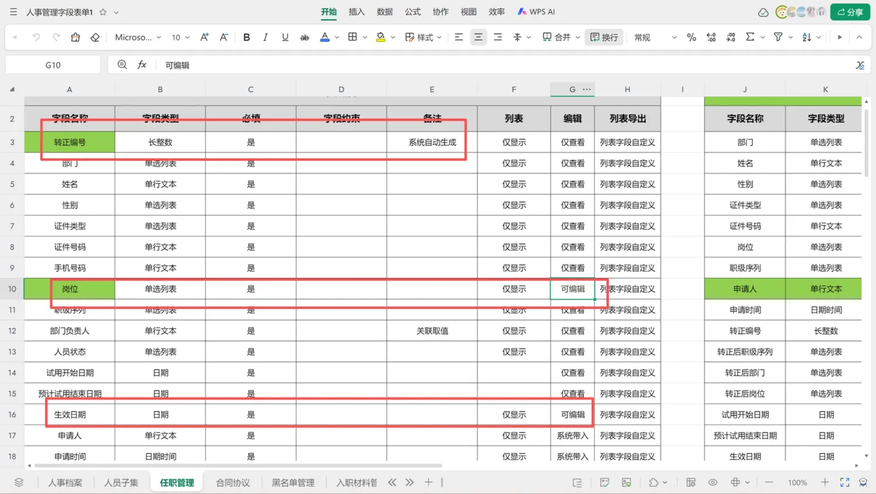The height and width of the screenshot is (494, 876).
Task: Open the 合并 merge cells dropdown arrow
Action: click(578, 37)
